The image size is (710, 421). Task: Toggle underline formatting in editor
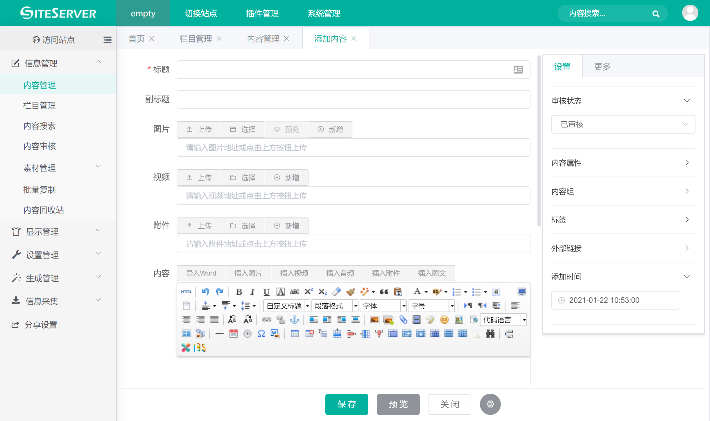[x=266, y=292]
